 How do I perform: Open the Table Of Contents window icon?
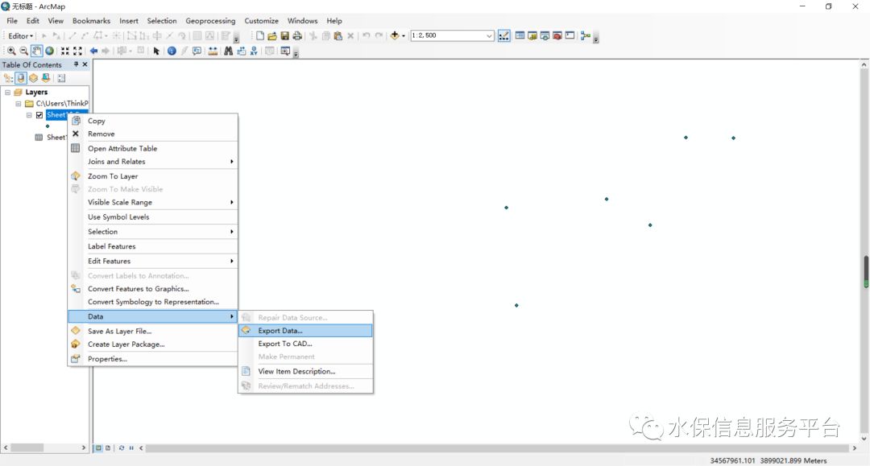coord(520,35)
